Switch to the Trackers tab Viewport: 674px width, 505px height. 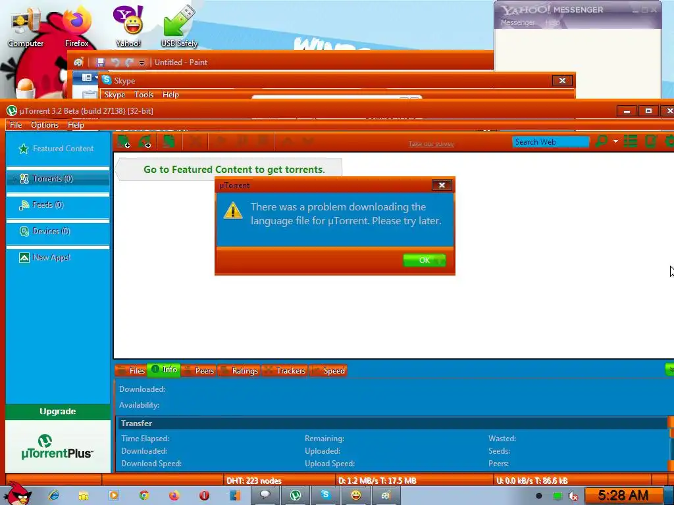(x=284, y=371)
